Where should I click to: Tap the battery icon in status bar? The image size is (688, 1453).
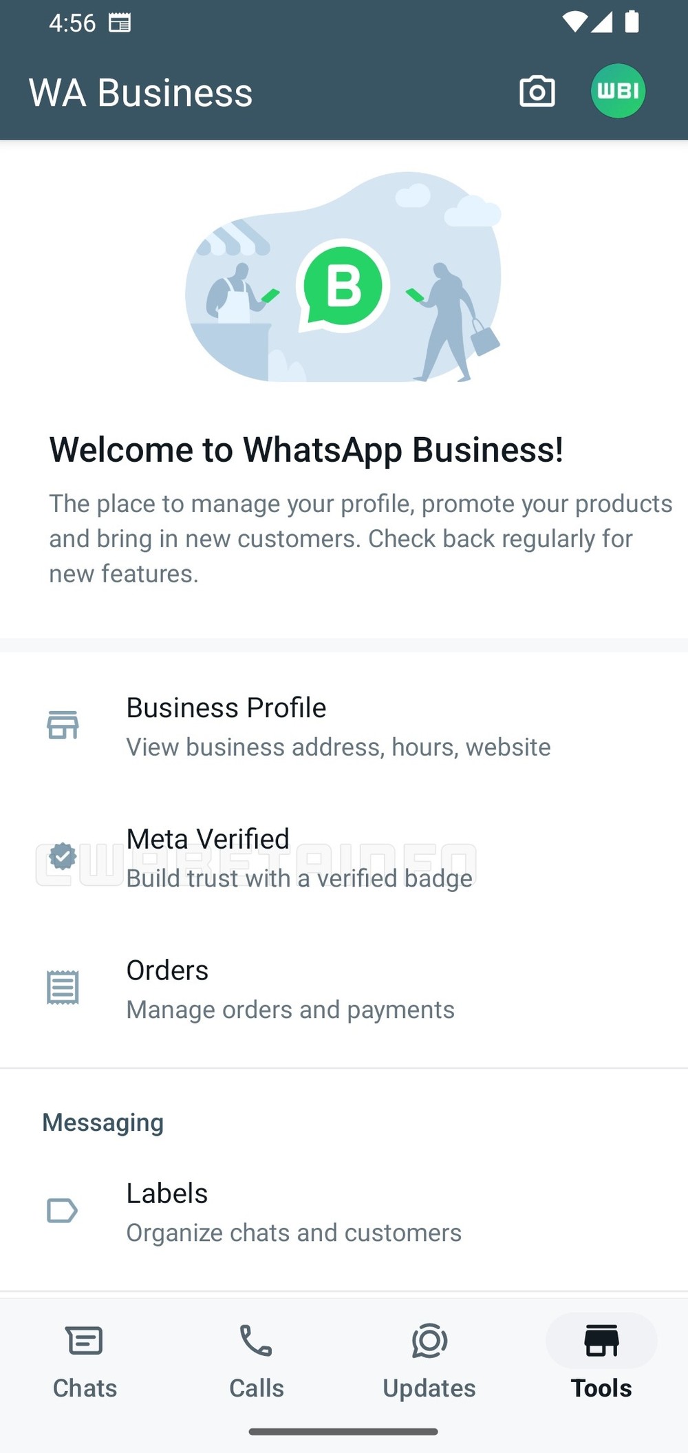pos(632,22)
